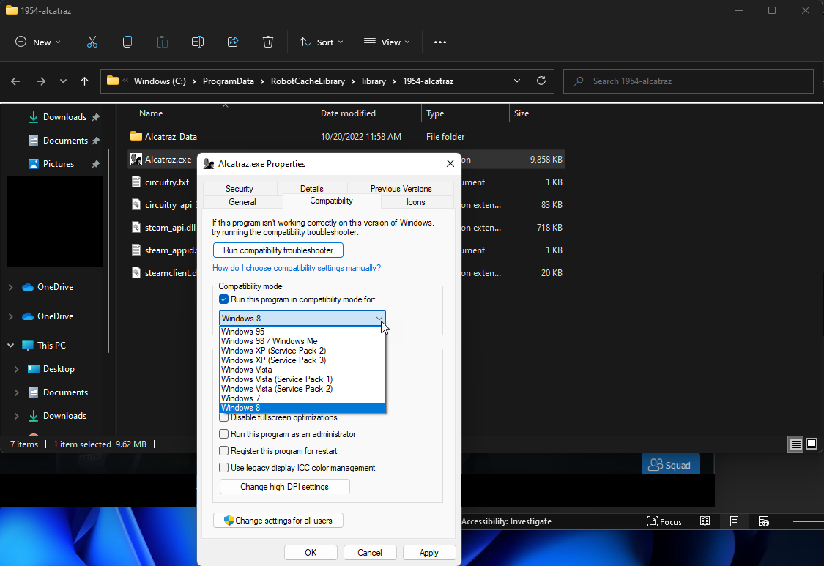This screenshot has width=824, height=566.
Task: Click the Share icon in the toolbar
Action: [x=233, y=42]
